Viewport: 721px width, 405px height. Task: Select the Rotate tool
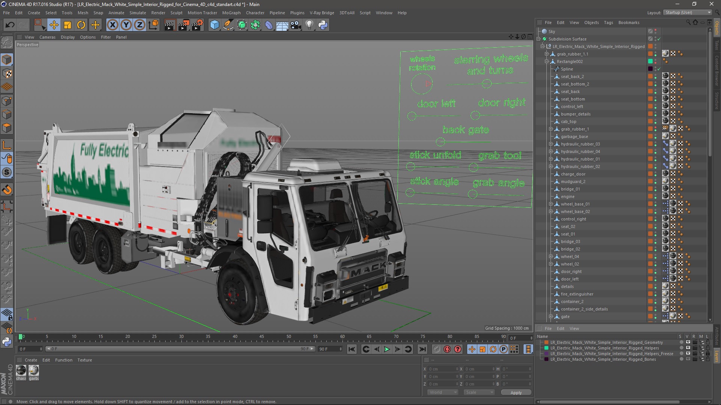click(x=81, y=25)
